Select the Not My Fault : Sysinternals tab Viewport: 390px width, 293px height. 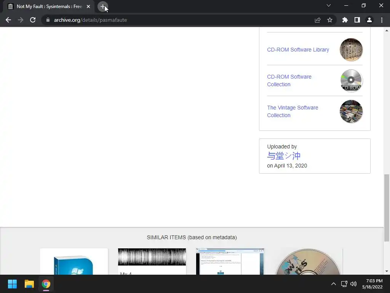pos(49,6)
